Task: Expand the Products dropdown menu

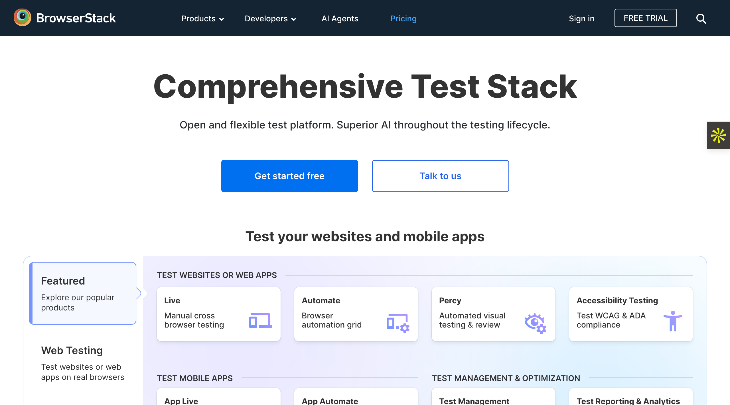Action: click(x=203, y=19)
